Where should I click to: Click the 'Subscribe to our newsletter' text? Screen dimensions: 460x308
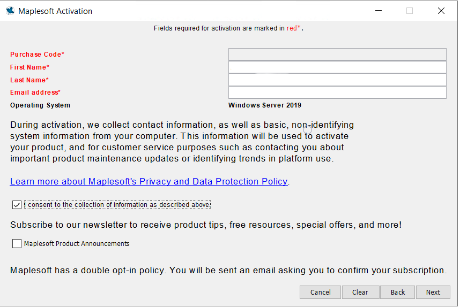point(206,225)
